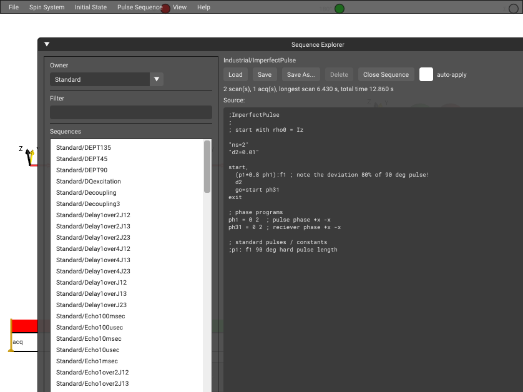Collapse Sequence Explorer with the white triangle
The width and height of the screenshot is (523, 392).
[x=47, y=44]
